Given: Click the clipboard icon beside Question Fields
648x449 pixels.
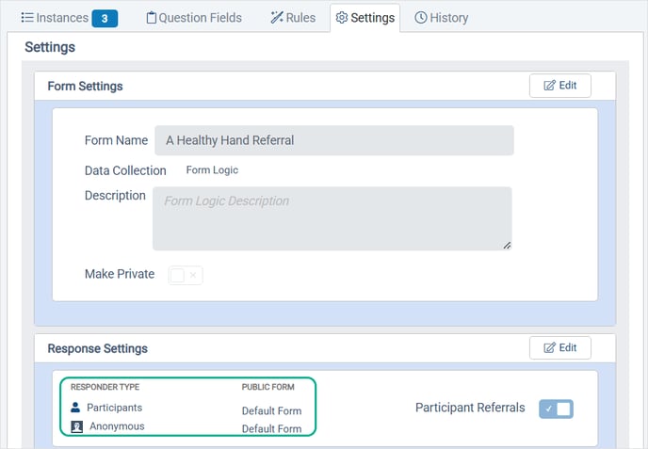Looking at the screenshot, I should click(152, 18).
